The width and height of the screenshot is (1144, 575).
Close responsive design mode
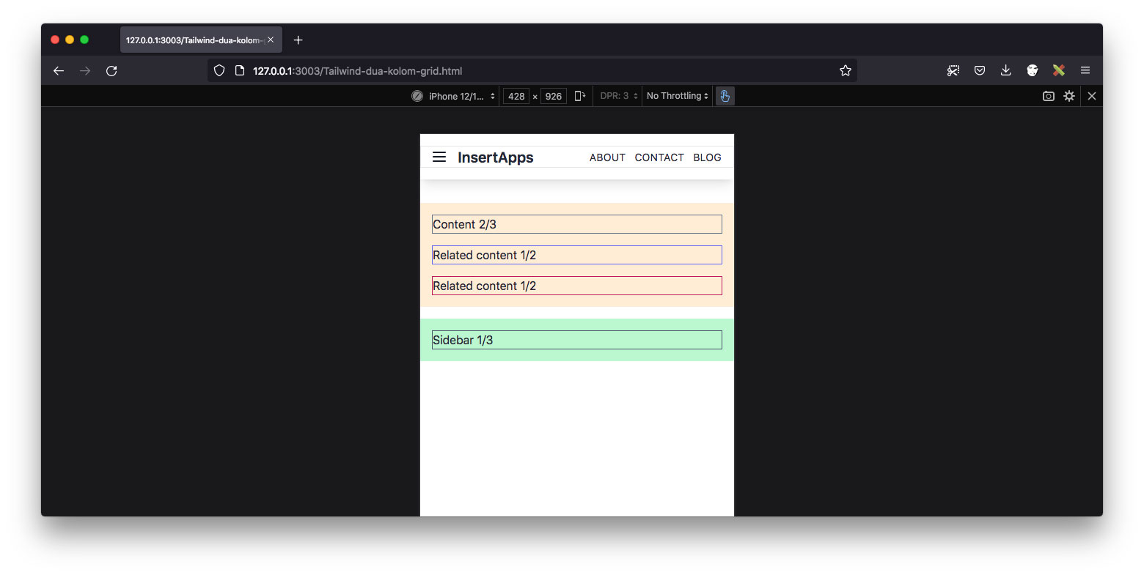(1092, 96)
